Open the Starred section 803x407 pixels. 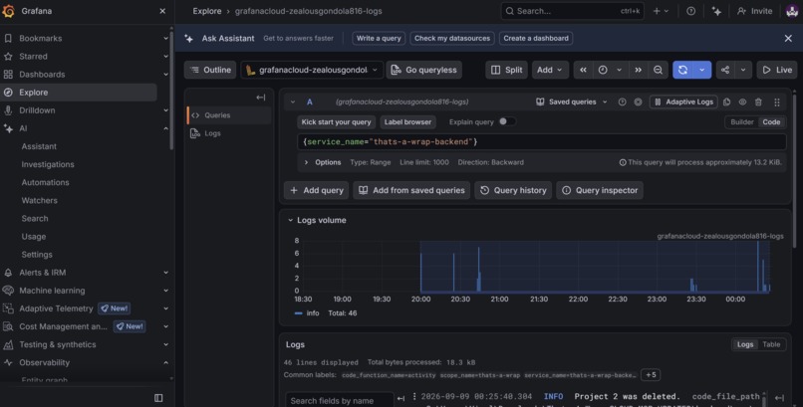click(33, 57)
